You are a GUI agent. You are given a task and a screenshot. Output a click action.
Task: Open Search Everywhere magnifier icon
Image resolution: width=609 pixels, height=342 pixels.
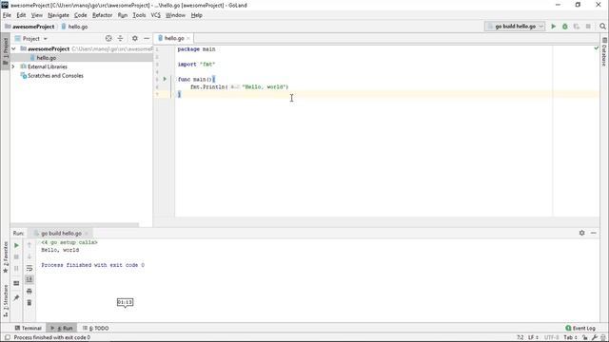[x=602, y=27]
